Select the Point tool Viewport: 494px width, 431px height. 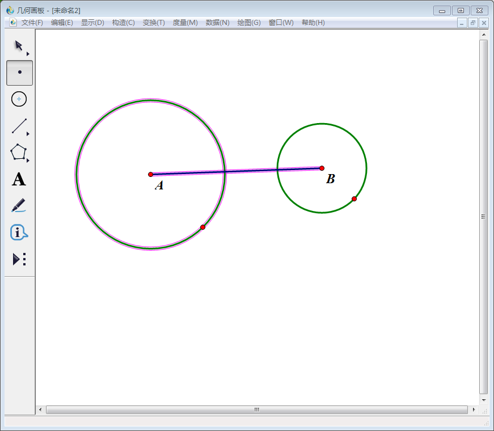tap(19, 73)
